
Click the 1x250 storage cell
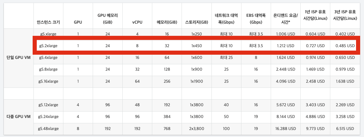pos(197,34)
